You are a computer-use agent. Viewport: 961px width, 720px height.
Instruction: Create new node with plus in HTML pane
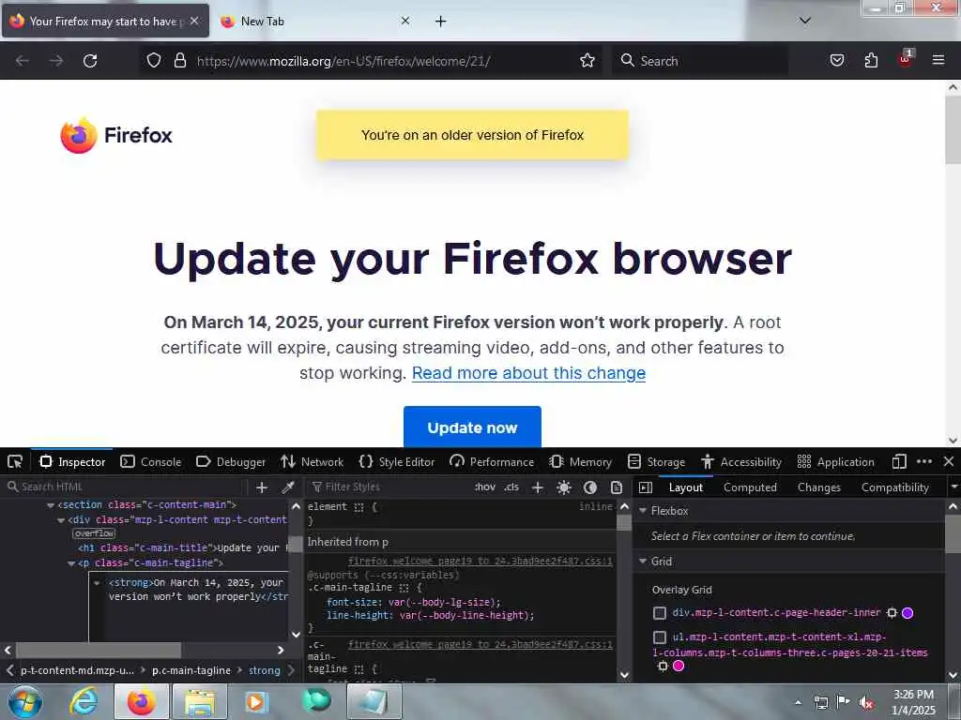(262, 487)
